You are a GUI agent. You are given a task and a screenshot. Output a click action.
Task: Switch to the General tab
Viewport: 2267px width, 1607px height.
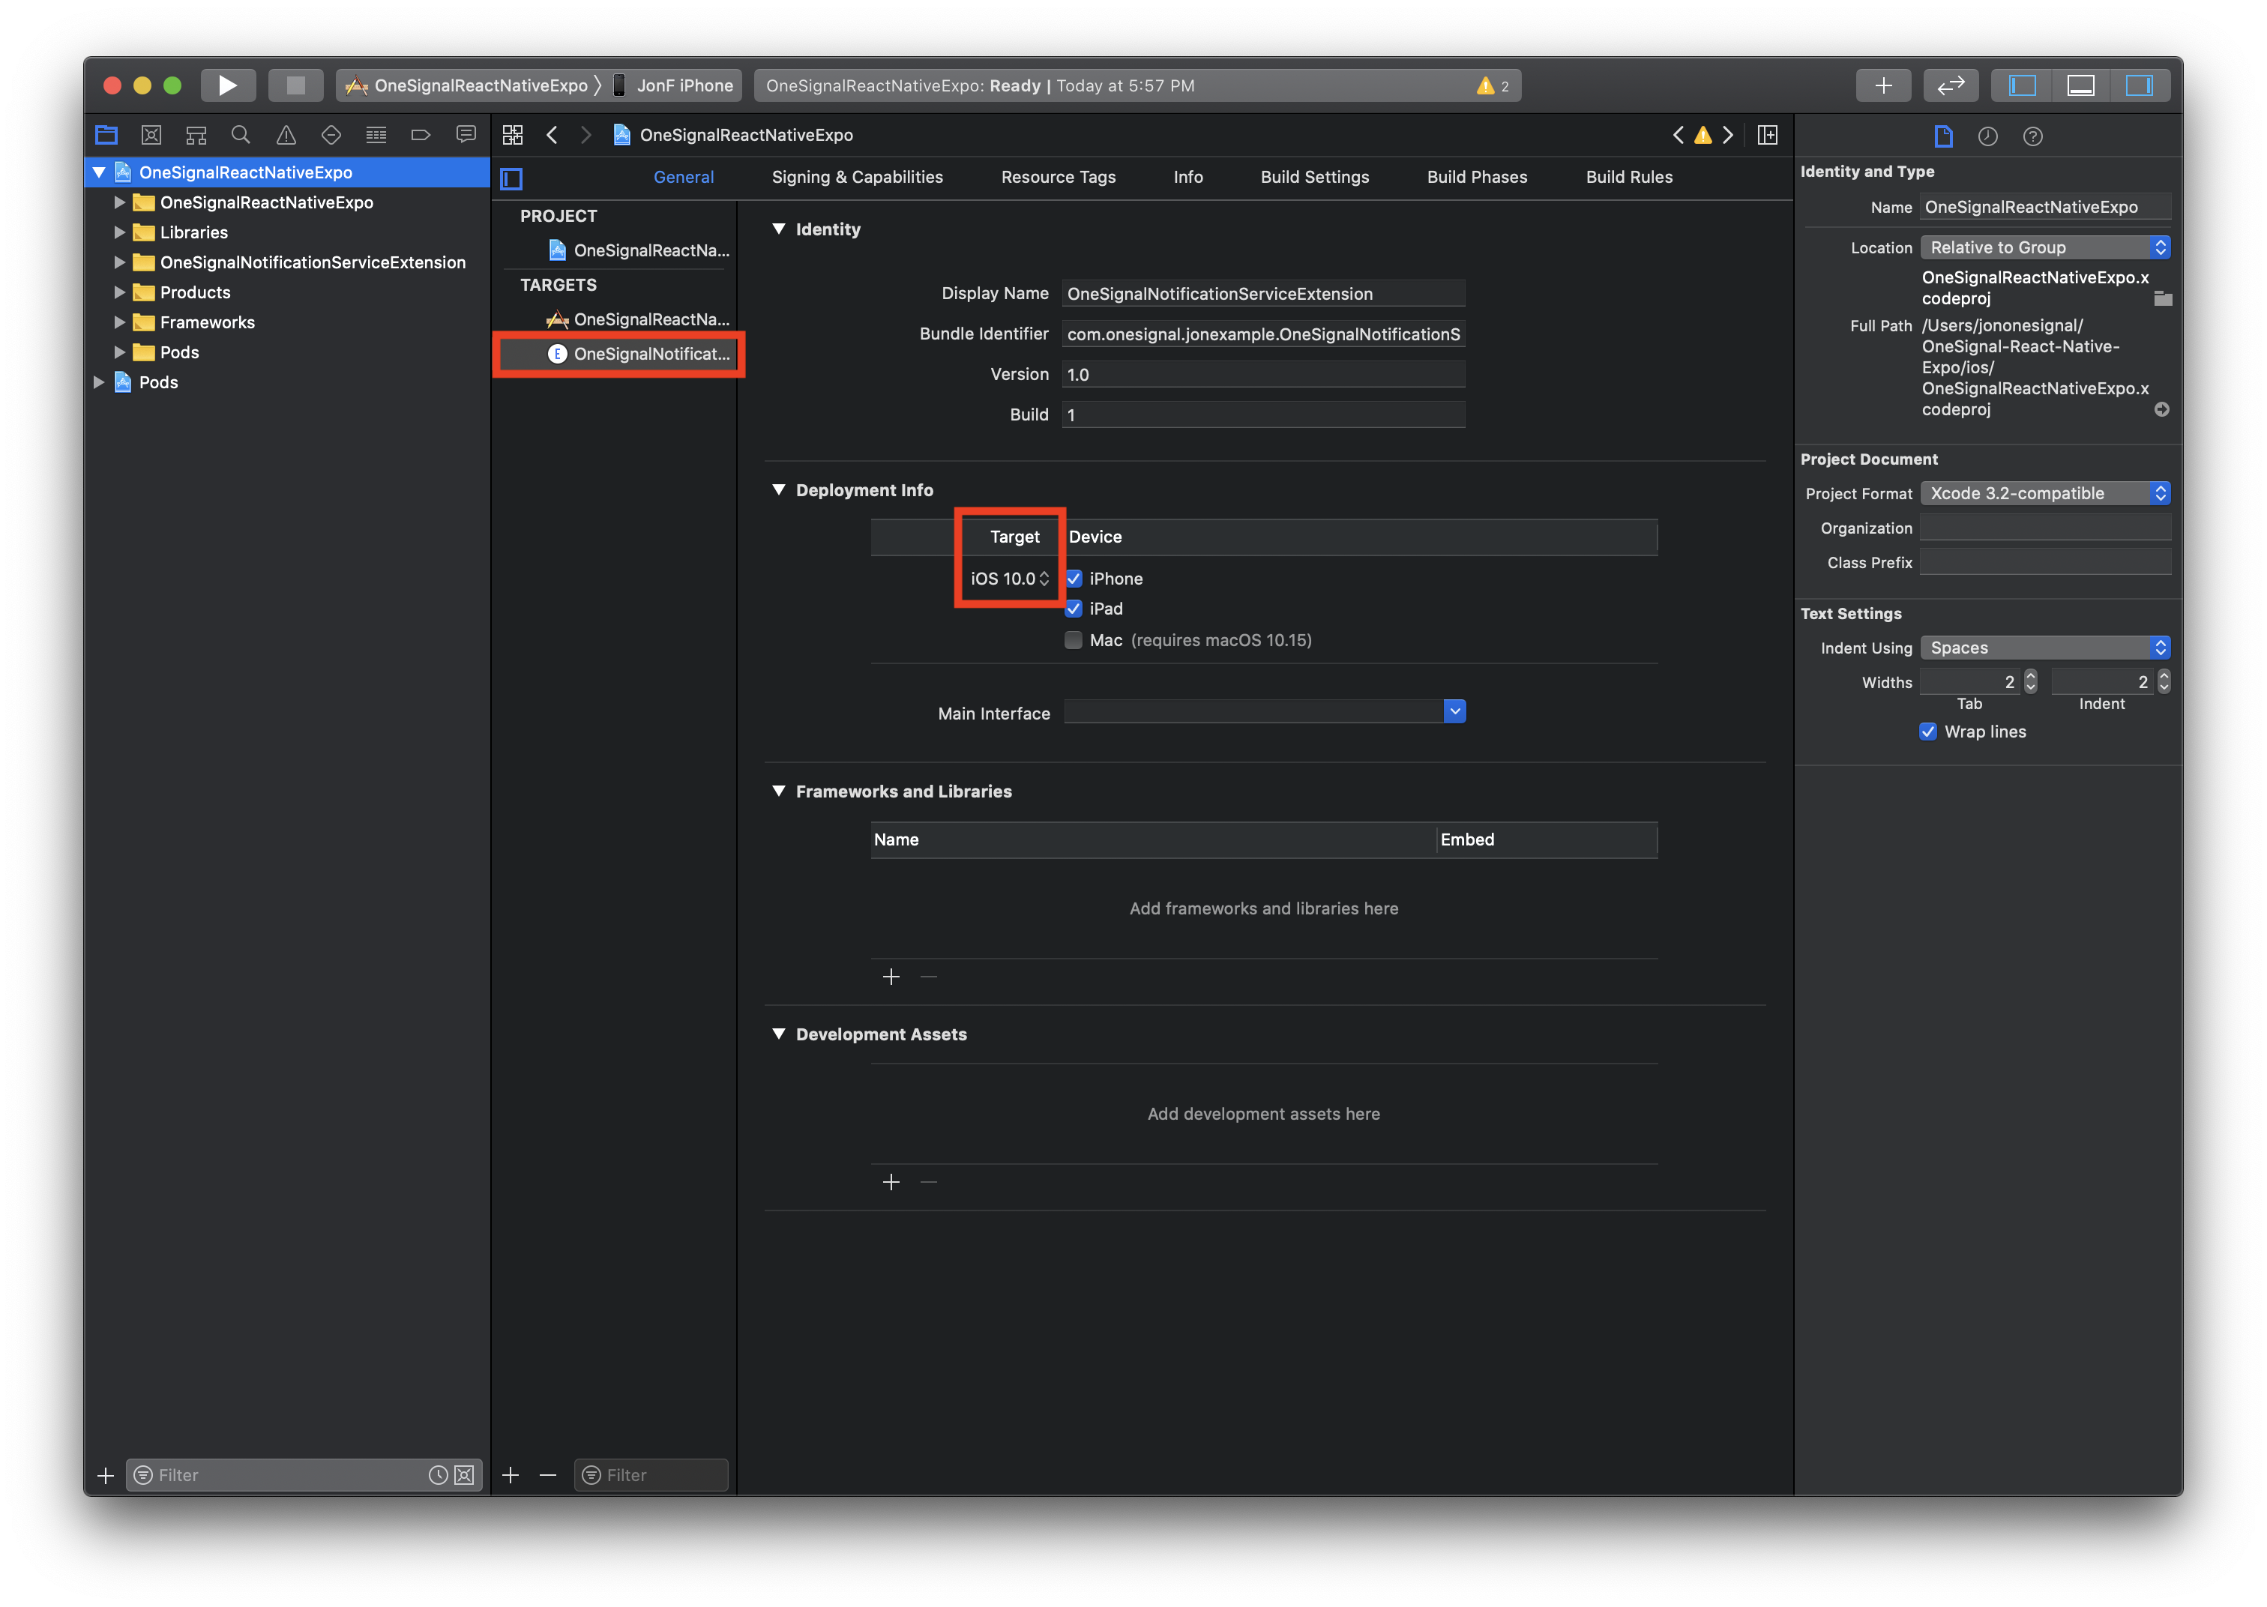click(x=684, y=177)
